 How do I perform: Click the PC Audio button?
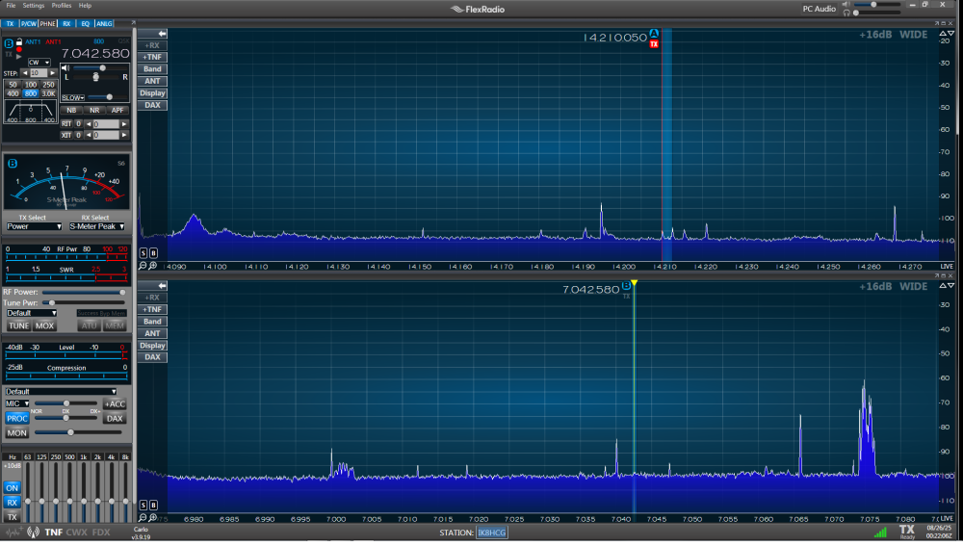(x=820, y=9)
